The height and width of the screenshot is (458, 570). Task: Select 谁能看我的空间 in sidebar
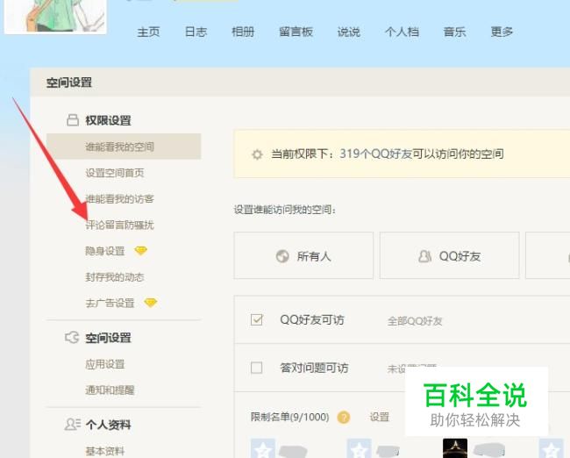click(x=124, y=147)
